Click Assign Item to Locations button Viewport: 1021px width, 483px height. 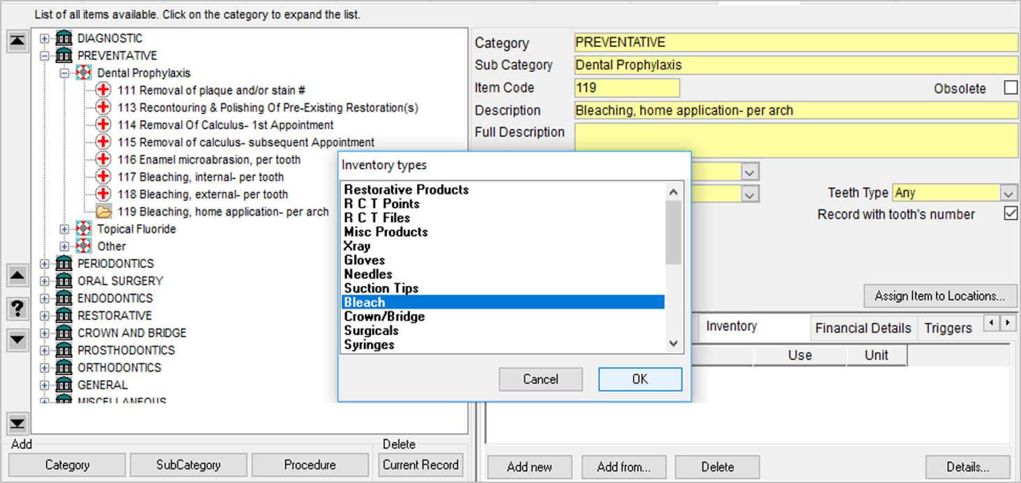pyautogui.click(x=939, y=296)
